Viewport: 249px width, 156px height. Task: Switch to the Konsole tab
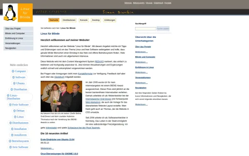[x=84, y=20]
